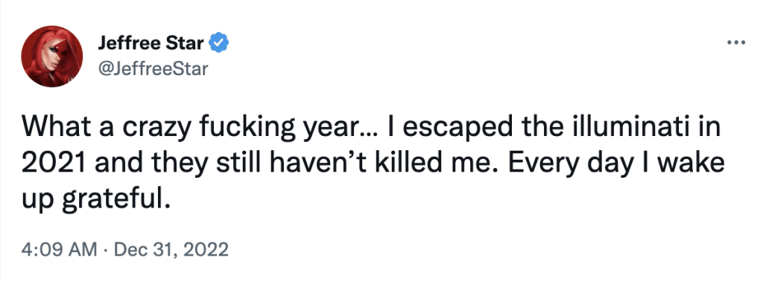Image resolution: width=763 pixels, height=281 pixels.
Task: Click the Dec 31, 2022 date
Action: pos(172,251)
